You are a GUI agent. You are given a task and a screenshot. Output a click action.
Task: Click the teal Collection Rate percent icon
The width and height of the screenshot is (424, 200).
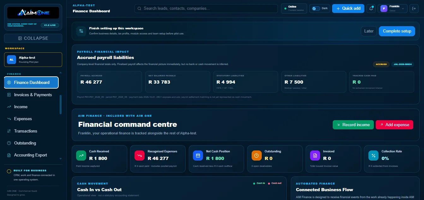[373, 155]
